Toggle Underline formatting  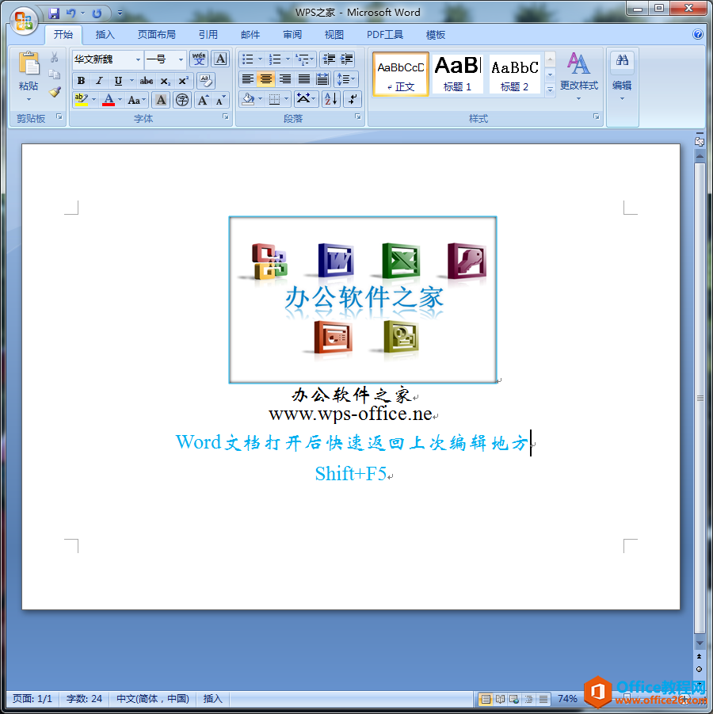[118, 81]
